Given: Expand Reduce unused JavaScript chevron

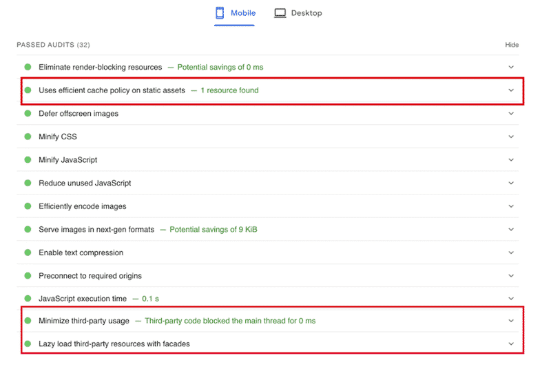Looking at the screenshot, I should point(511,183).
